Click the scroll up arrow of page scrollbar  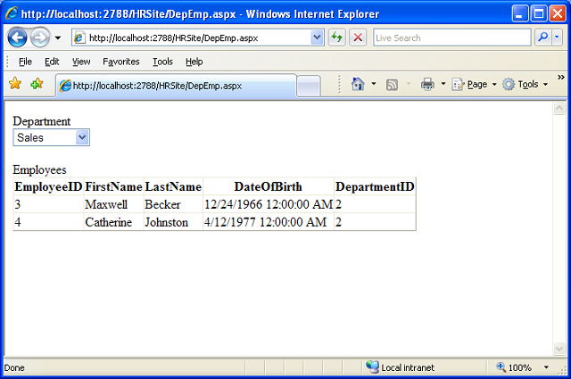pos(559,108)
